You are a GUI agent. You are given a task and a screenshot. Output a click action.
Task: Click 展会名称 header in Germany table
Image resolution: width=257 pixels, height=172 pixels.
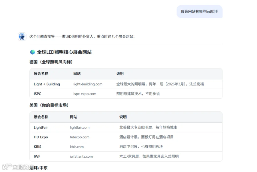tap(41, 74)
